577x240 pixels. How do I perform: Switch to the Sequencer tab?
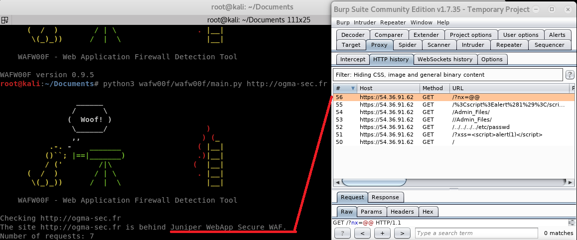click(x=550, y=45)
